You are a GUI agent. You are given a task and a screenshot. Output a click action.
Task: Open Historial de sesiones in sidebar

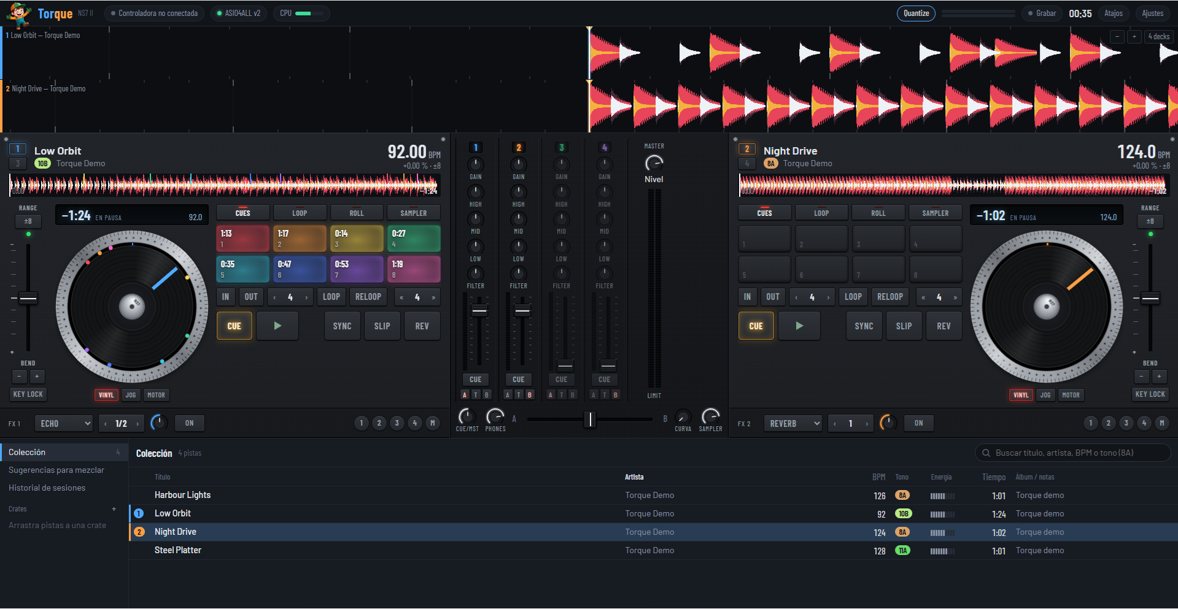point(47,488)
